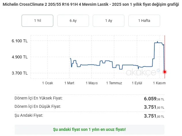This screenshot has width=182, height=136.
Task: Click the 3.700 TL axis label
Action: point(20,73)
